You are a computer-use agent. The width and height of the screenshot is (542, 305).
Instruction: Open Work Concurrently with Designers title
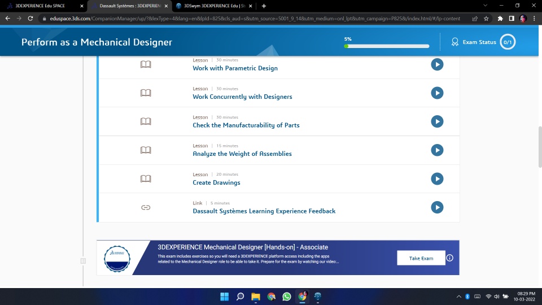pos(242,97)
